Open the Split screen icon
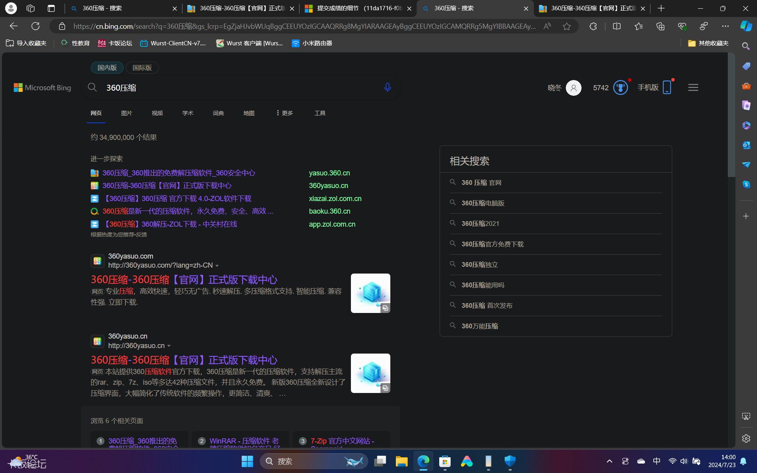 coord(616,26)
